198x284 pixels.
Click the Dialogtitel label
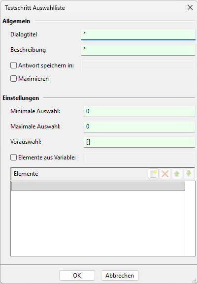24,34
